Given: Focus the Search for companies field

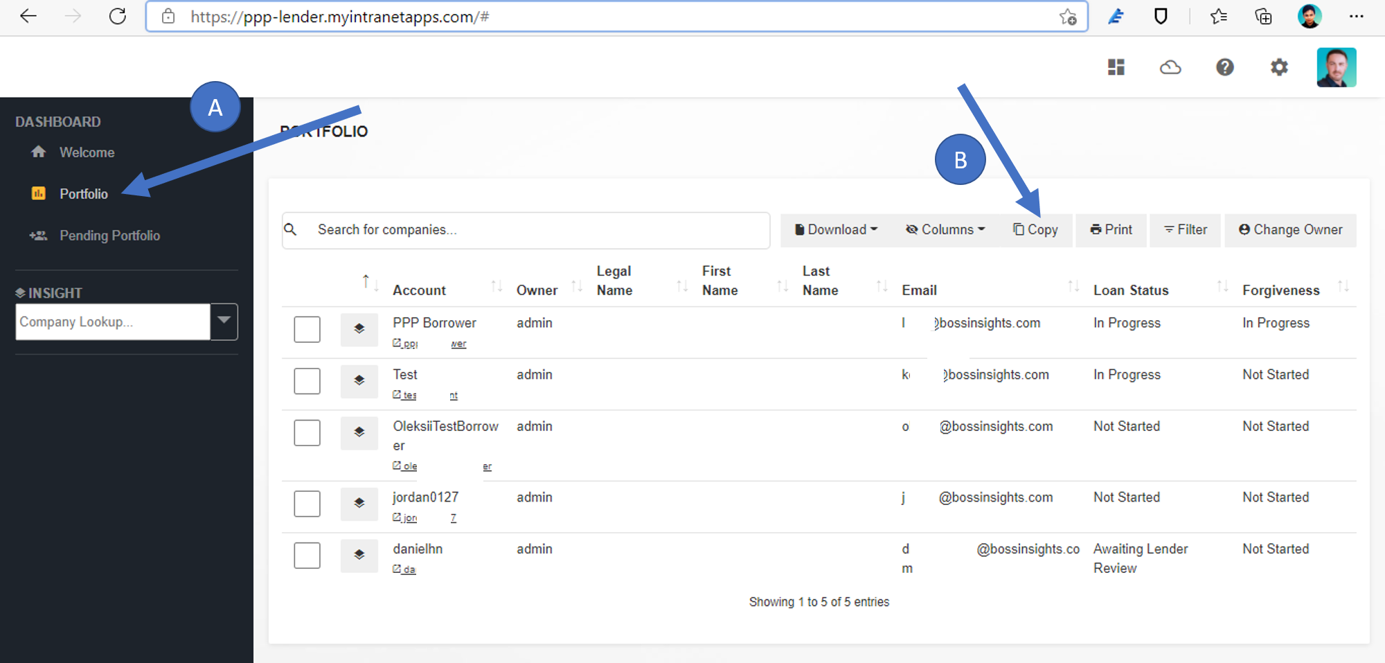Looking at the screenshot, I should 526,230.
